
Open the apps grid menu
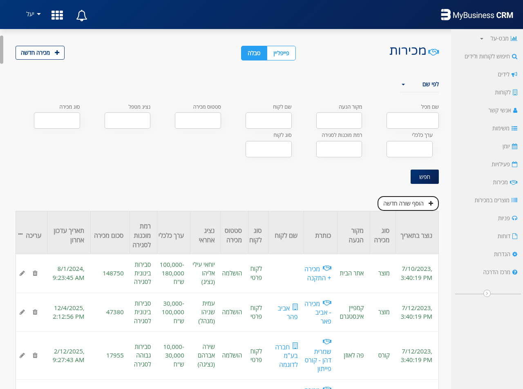pos(57,15)
